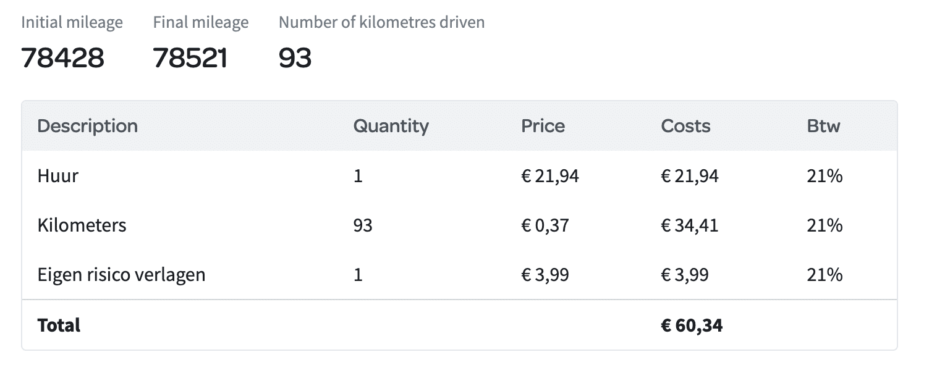Click the final mileage value 78521
Screen dimensions: 937x373
pos(190,58)
